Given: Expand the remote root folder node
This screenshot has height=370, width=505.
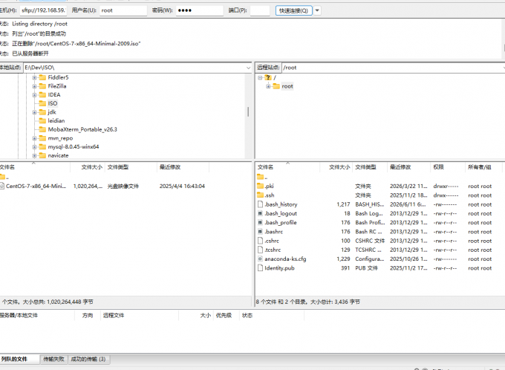Looking at the screenshot, I should click(x=268, y=86).
